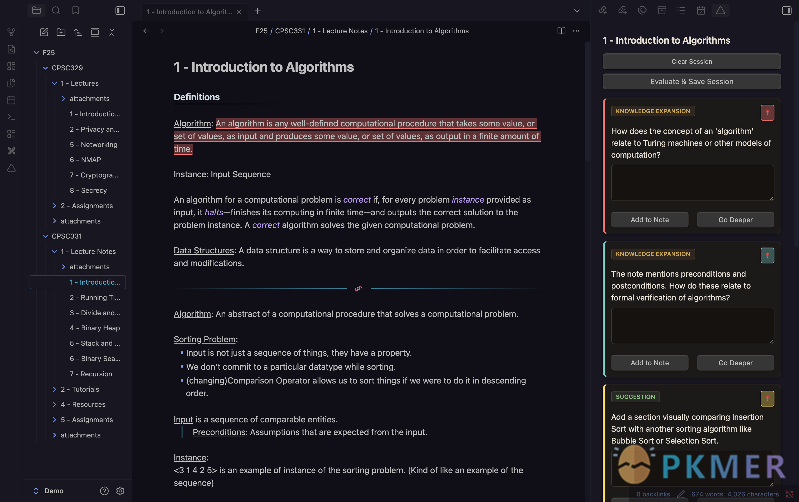The image size is (799, 502).
Task: Click the 0 backlinks status bar item
Action: pyautogui.click(x=653, y=494)
